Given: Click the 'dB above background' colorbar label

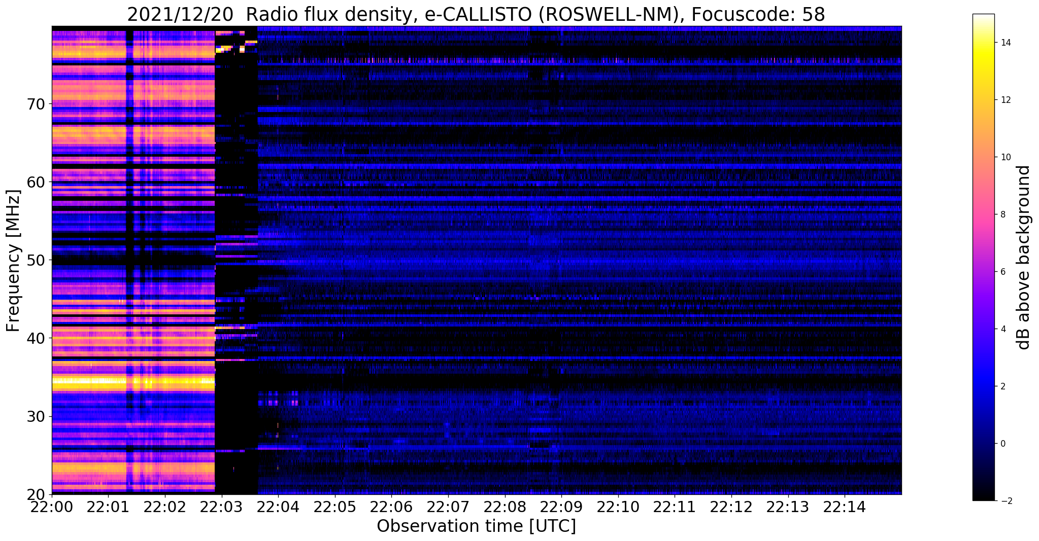Looking at the screenshot, I should click(1024, 257).
